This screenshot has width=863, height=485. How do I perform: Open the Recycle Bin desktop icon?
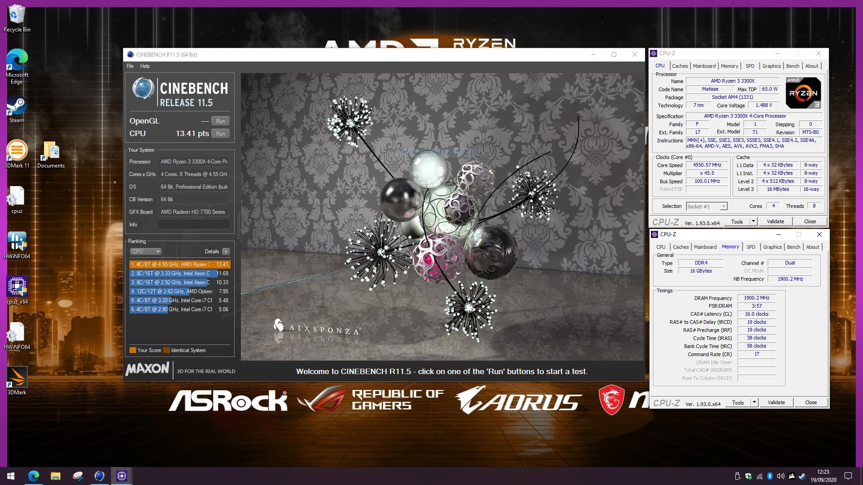[x=17, y=19]
